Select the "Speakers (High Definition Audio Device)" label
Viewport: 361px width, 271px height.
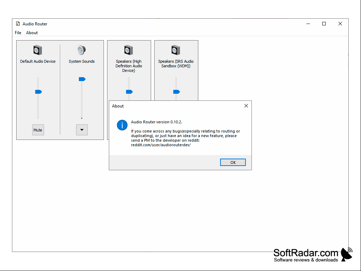click(x=129, y=66)
